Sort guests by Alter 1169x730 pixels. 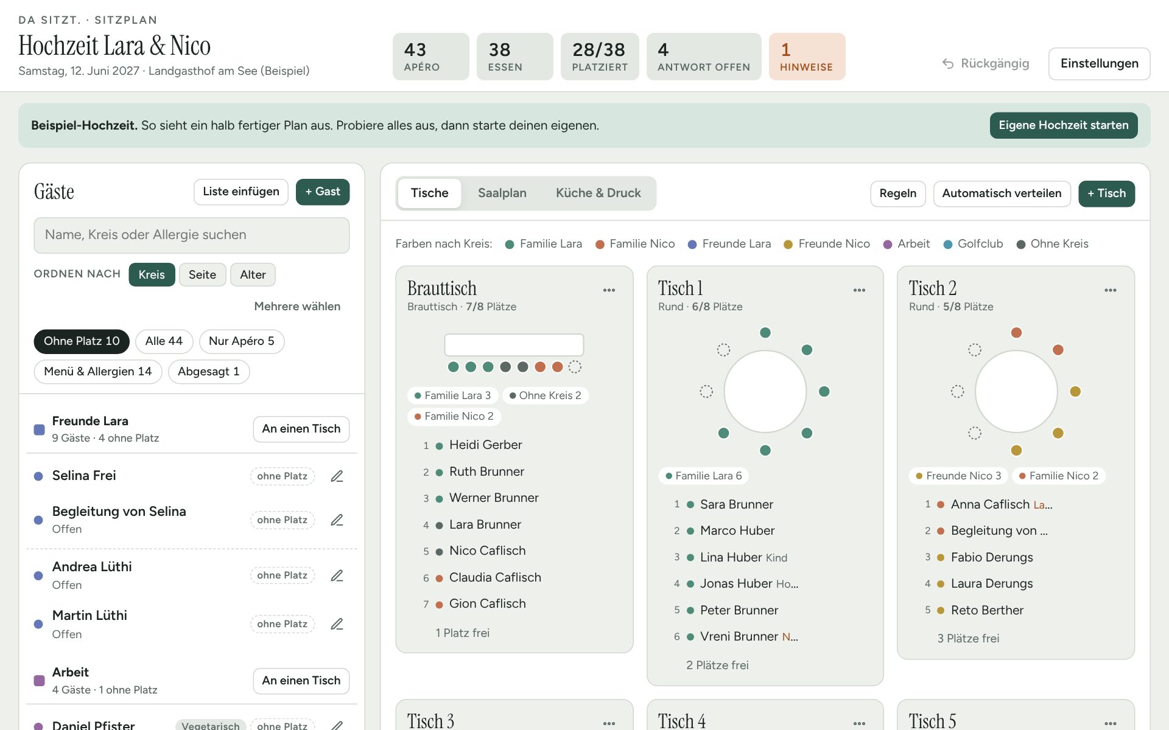click(253, 274)
